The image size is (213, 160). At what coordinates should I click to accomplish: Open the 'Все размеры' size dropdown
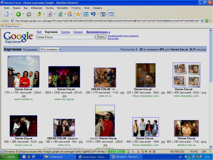(x=51, y=49)
